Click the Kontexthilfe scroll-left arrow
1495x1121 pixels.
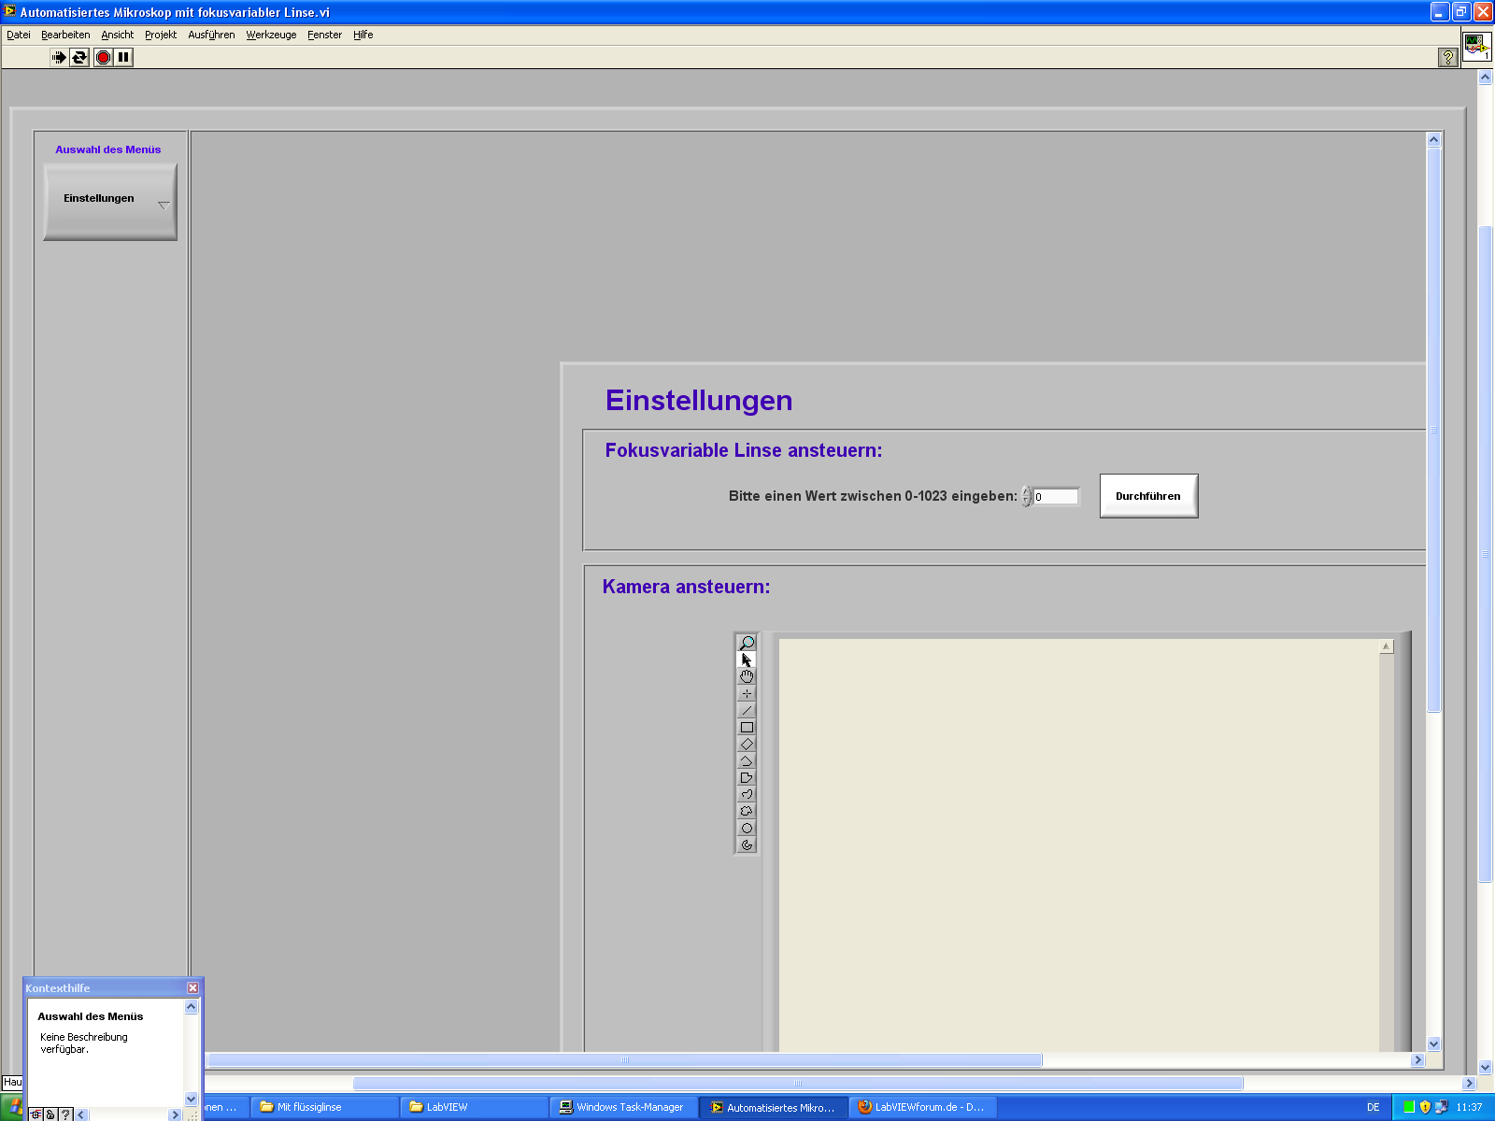coord(82,1114)
